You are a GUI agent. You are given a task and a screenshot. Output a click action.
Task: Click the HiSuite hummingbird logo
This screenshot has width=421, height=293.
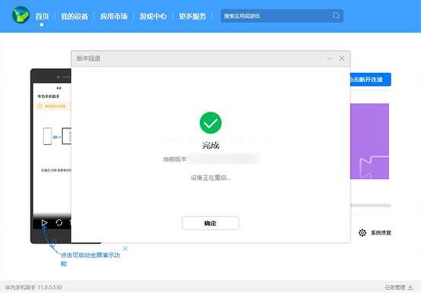pyautogui.click(x=21, y=14)
